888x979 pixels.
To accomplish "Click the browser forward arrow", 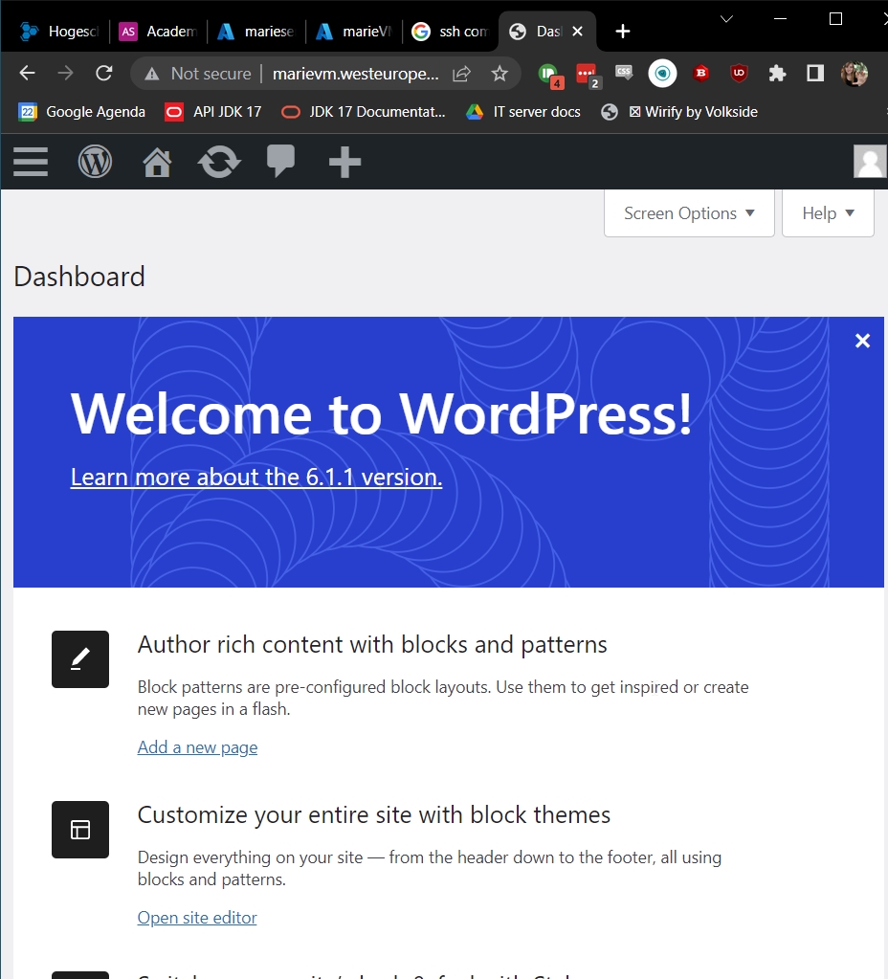I will pos(66,74).
